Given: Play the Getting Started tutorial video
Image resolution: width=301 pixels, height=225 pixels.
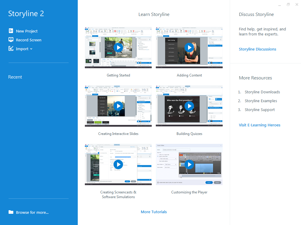Looking at the screenshot, I should pyautogui.click(x=118, y=48).
